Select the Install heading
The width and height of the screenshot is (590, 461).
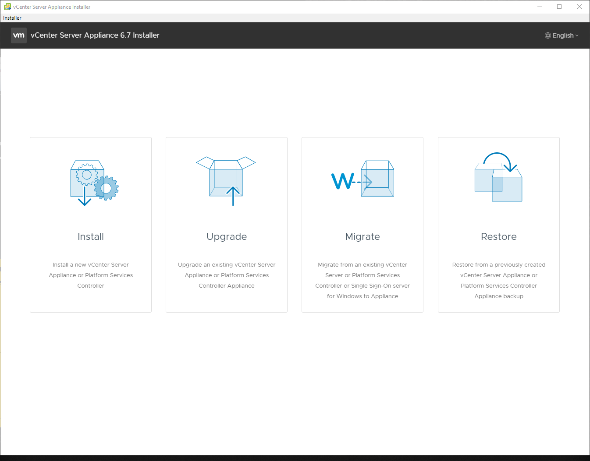coord(91,236)
